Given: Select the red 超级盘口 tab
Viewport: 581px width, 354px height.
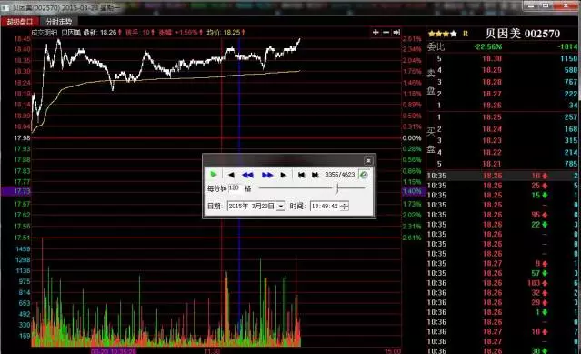Looking at the screenshot, I should click(20, 22).
